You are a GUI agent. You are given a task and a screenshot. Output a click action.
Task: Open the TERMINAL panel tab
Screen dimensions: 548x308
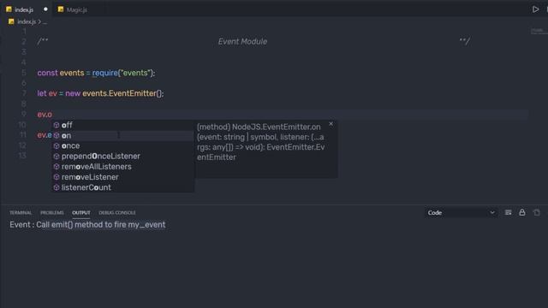click(21, 213)
